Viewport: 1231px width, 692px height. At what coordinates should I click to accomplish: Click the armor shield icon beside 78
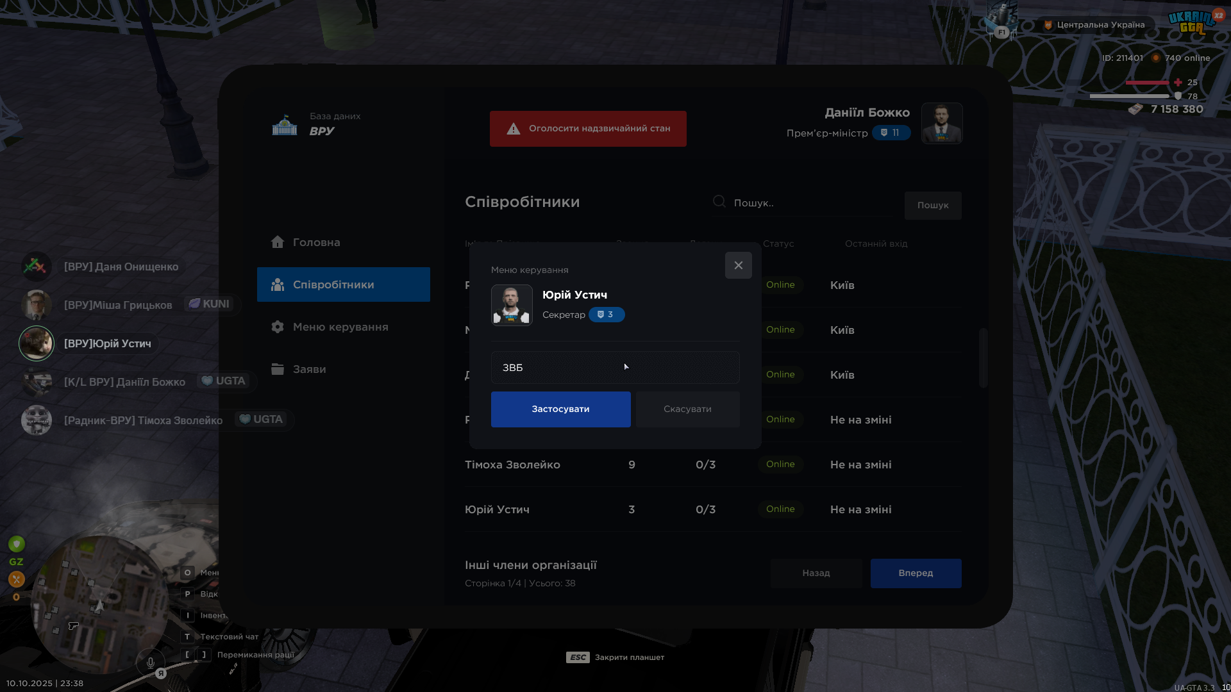pos(1178,96)
